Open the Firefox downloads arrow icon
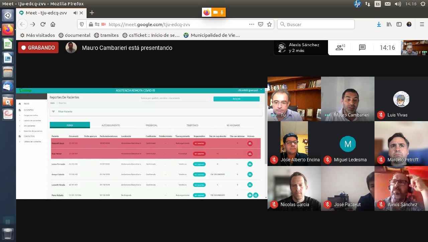The image size is (428, 242). [x=379, y=24]
